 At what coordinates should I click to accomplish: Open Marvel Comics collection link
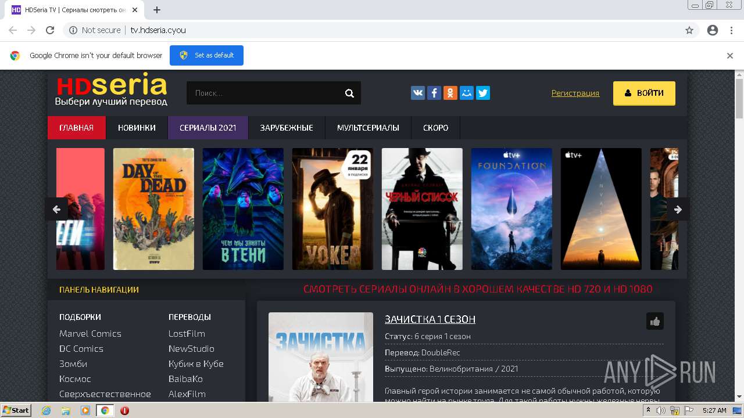90,333
